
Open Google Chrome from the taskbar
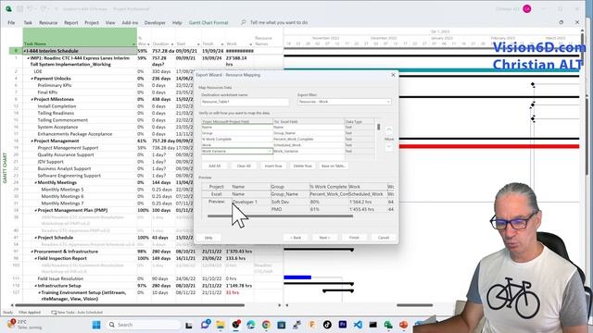click(x=266, y=325)
